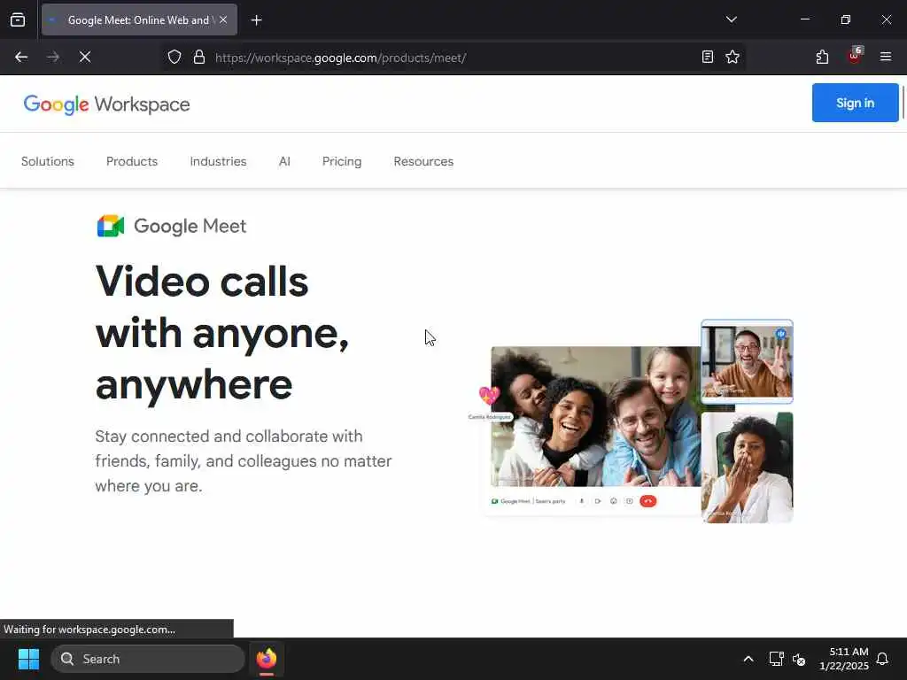
Task: Open the Industries menu
Action: coord(218,161)
